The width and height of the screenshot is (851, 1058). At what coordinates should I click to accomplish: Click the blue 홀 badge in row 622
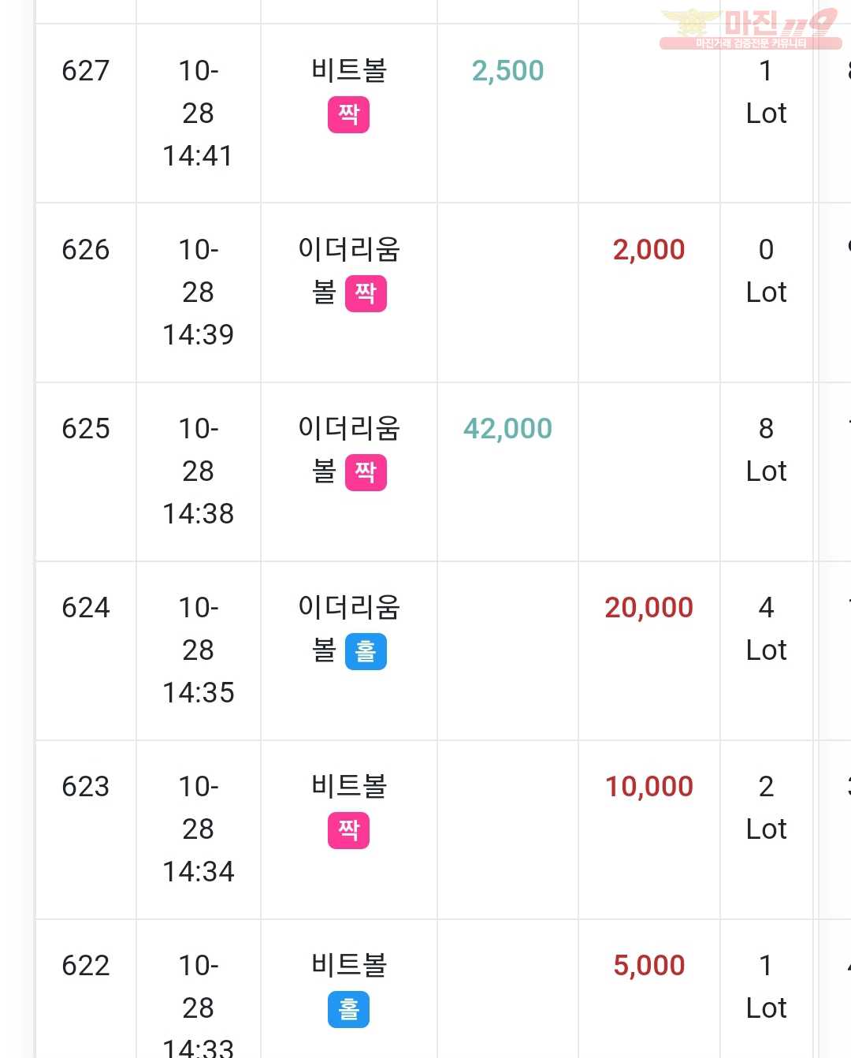[x=348, y=1009]
